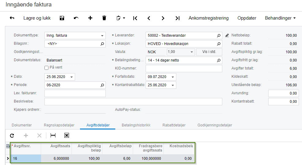
Task: Click the Fradragsbere avgiftssats column header
Action: click(x=148, y=148)
